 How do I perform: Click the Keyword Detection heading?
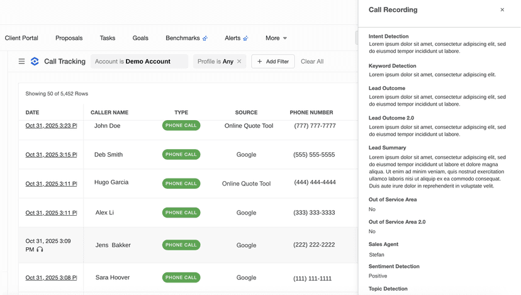coord(393,66)
